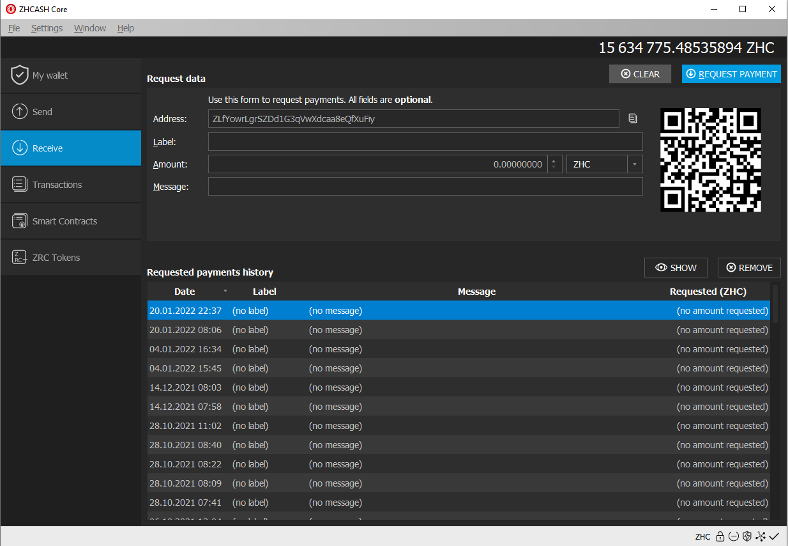The width and height of the screenshot is (788, 546).
Task: Select the 14.12.2021 08:03 history row
Action: [x=458, y=387]
